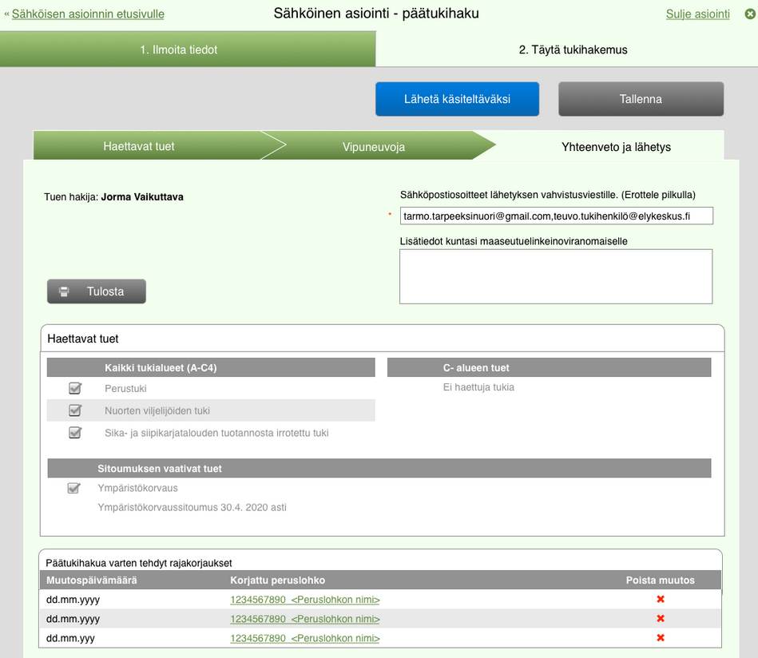The image size is (758, 658).
Task: Click the Poista muutos column header
Action: [x=660, y=581]
